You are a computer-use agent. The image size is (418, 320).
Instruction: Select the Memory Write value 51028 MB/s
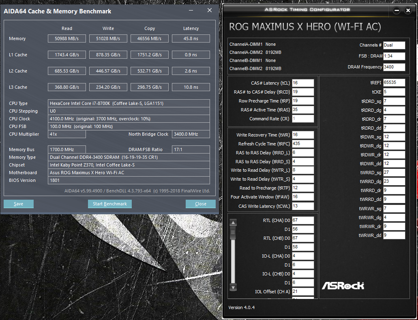click(x=108, y=38)
